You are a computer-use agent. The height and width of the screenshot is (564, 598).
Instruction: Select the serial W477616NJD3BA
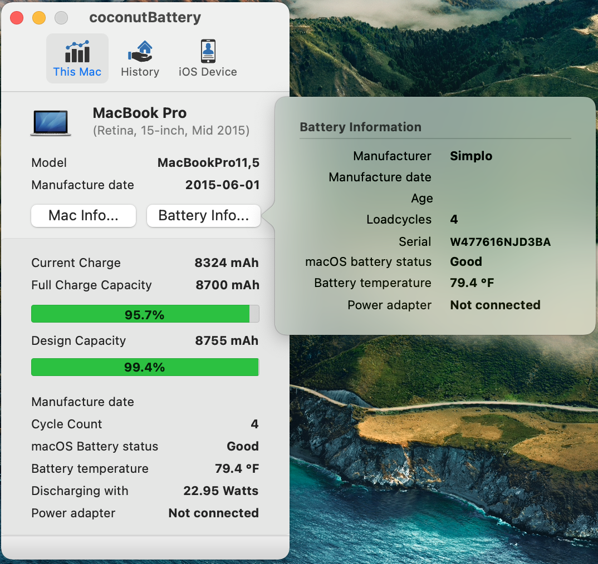[x=501, y=241]
